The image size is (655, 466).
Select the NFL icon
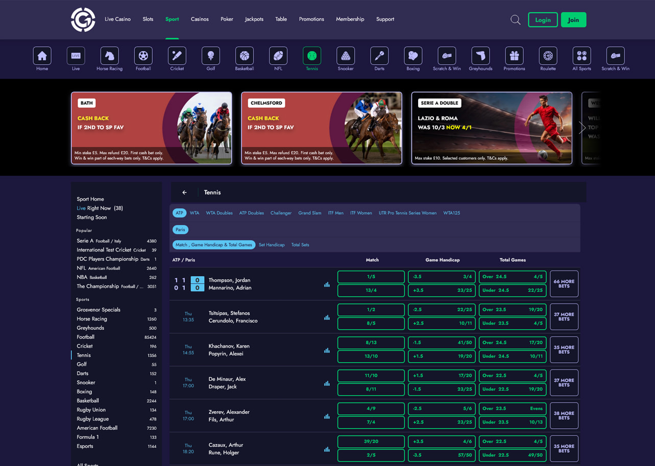coord(278,56)
